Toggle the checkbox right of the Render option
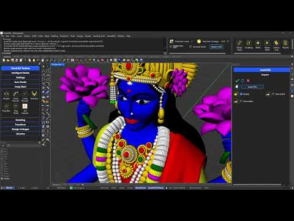The height and width of the screenshot is (221, 294). click(273, 94)
